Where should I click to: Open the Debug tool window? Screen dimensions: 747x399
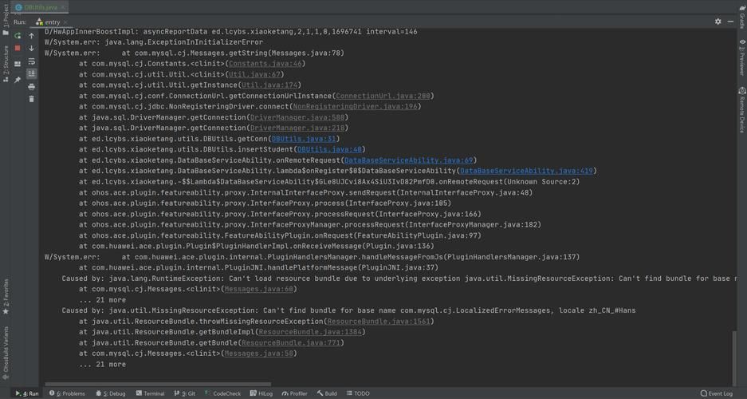coord(110,393)
